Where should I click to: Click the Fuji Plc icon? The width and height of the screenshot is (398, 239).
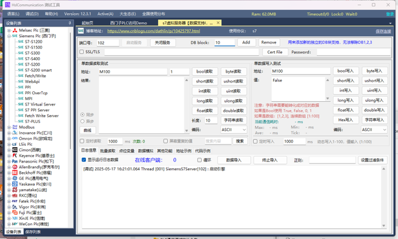point(15,213)
